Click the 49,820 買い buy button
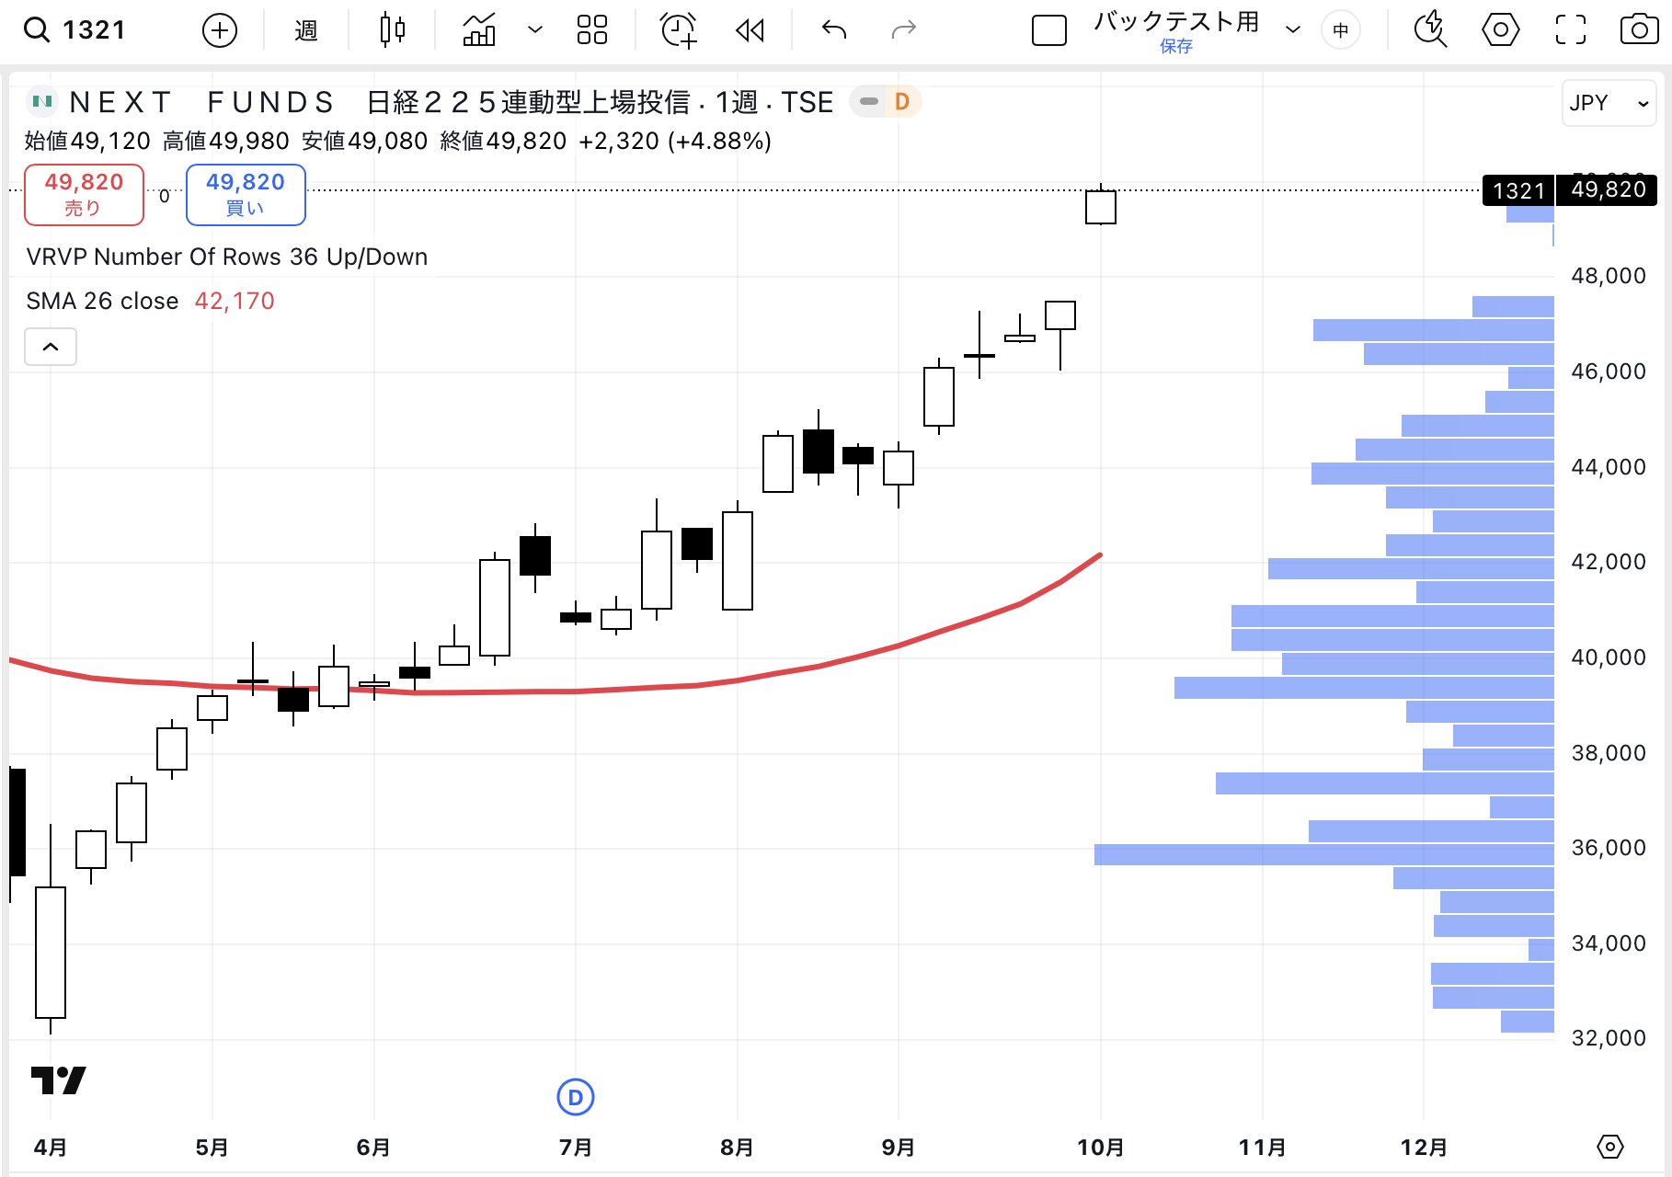The width and height of the screenshot is (1672, 1177). (x=246, y=194)
